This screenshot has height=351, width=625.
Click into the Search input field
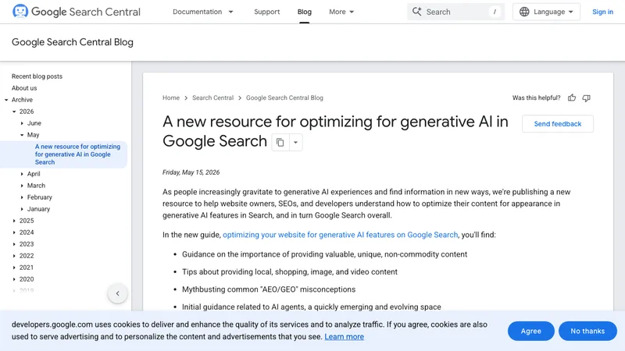click(455, 12)
